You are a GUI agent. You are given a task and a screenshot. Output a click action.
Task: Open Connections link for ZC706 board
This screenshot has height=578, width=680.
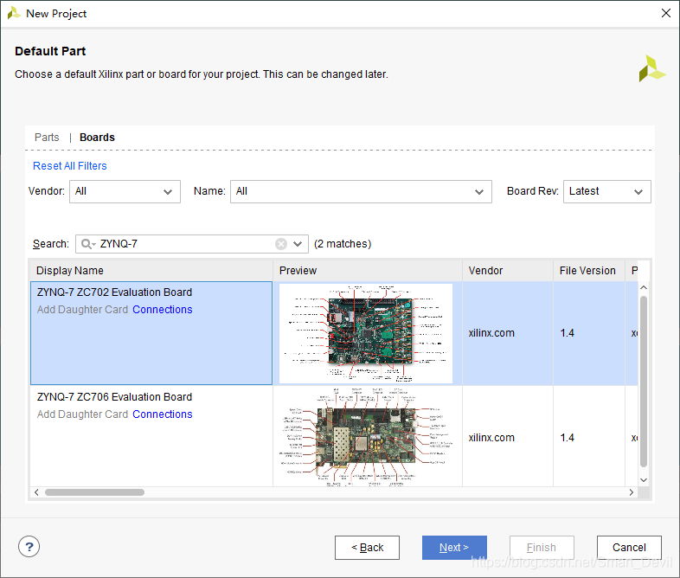click(x=163, y=414)
